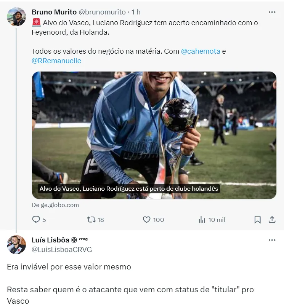Open reply comments on Bruno Murito's tweet
This screenshot has height=306, width=284.
[x=39, y=220]
